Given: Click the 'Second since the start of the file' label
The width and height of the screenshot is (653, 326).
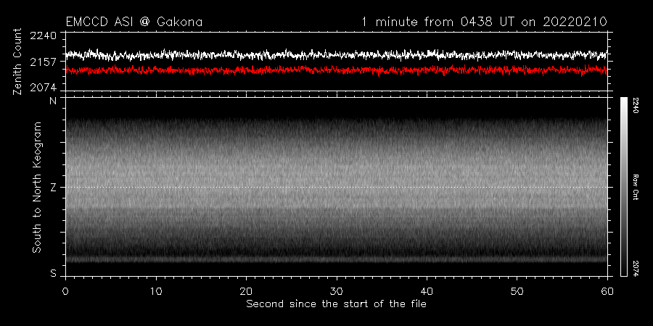Looking at the screenshot, I should click(x=336, y=304).
